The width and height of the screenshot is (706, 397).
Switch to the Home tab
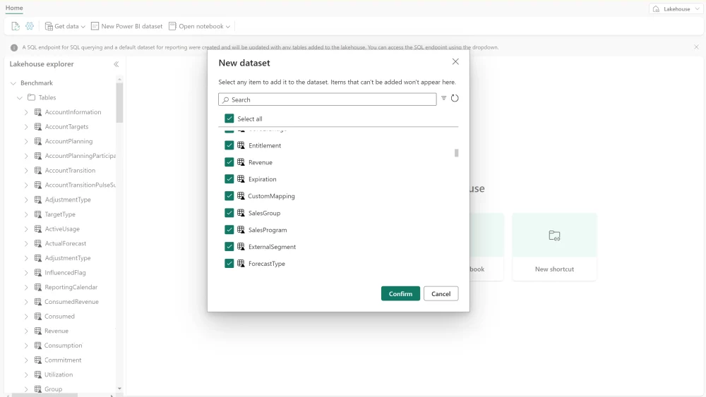coord(14,8)
